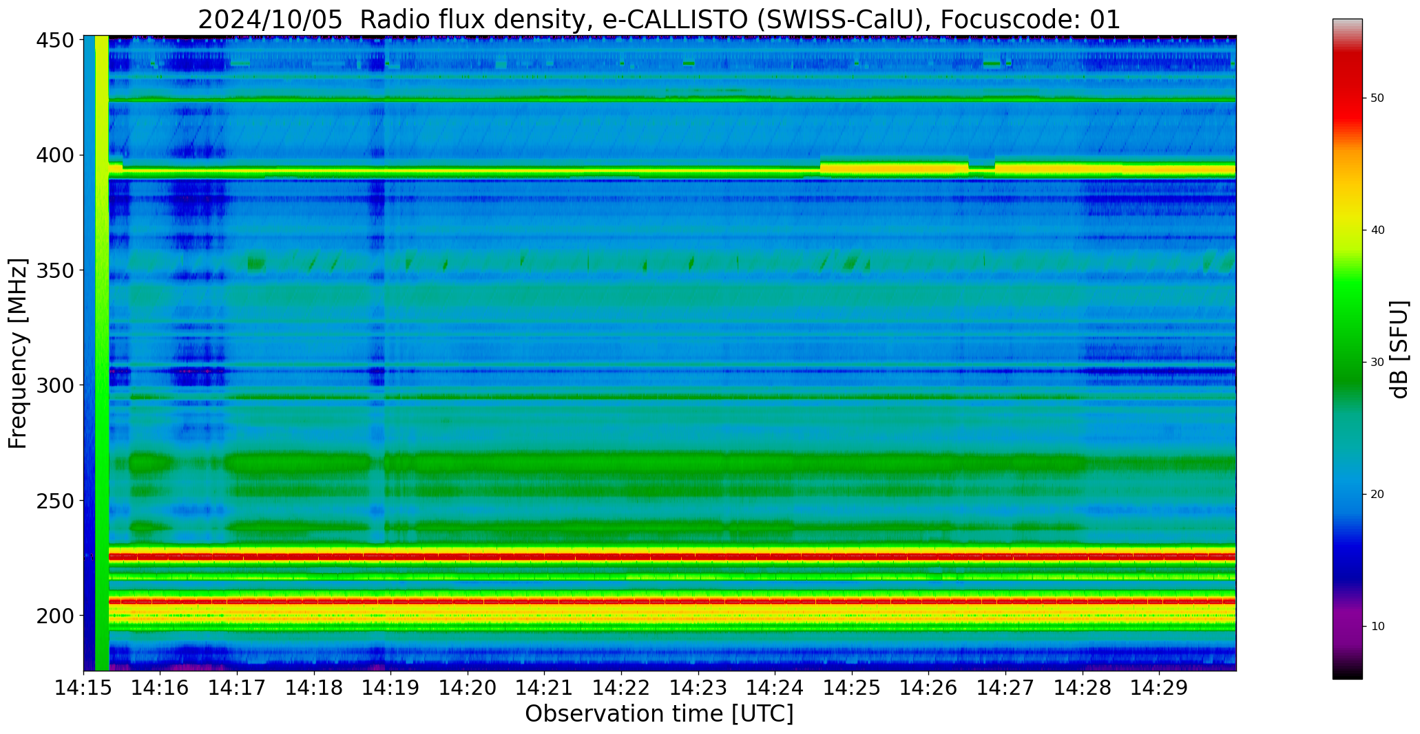Click the colorbar tick label 50

(1377, 98)
